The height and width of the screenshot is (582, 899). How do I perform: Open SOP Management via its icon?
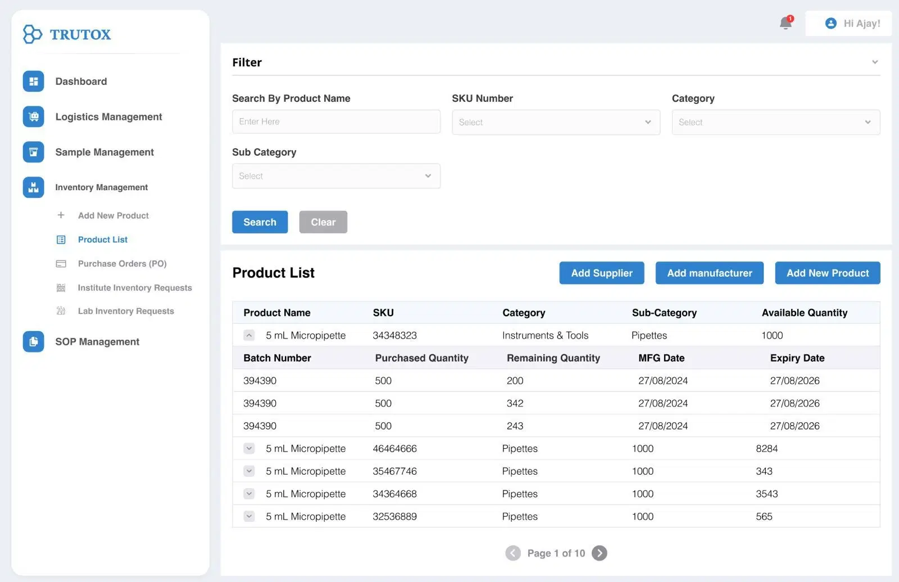(x=33, y=341)
